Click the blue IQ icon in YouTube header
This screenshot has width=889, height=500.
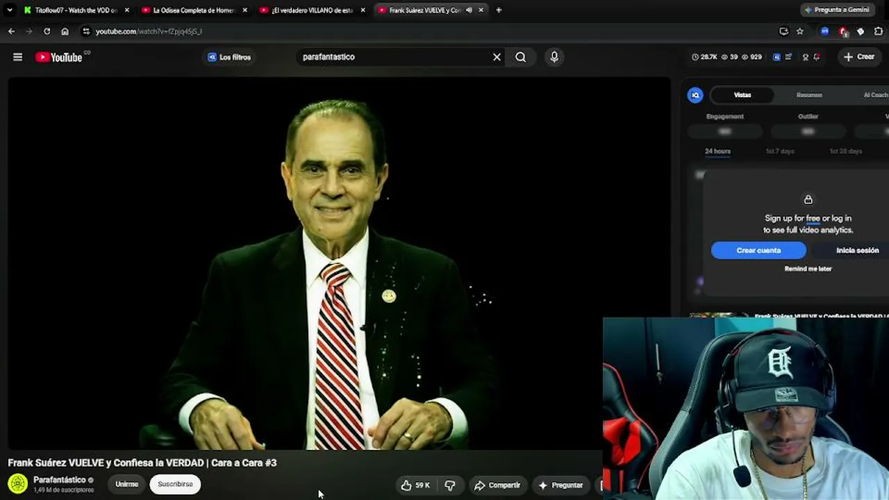pyautogui.click(x=776, y=57)
